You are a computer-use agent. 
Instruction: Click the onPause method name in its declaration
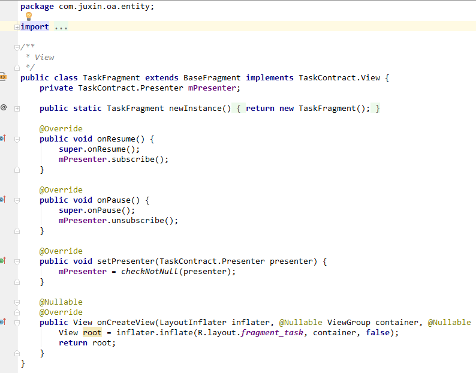pos(113,200)
